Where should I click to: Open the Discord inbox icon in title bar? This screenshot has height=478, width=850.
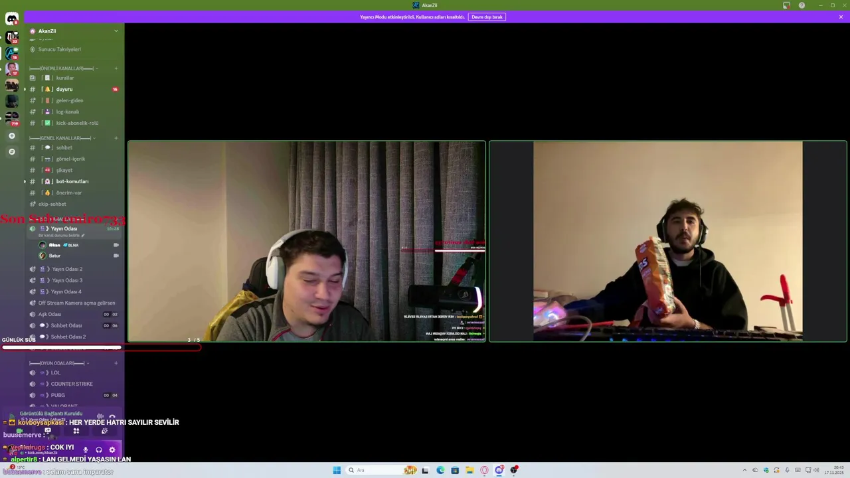click(786, 5)
